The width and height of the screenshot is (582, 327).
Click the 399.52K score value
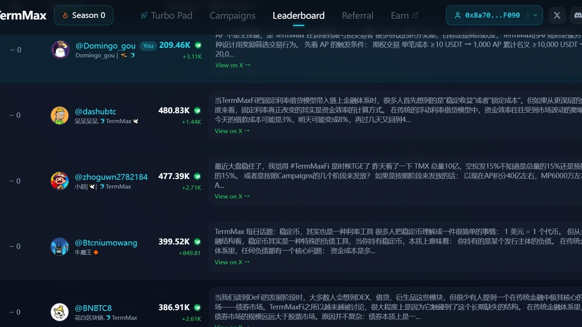coord(174,242)
